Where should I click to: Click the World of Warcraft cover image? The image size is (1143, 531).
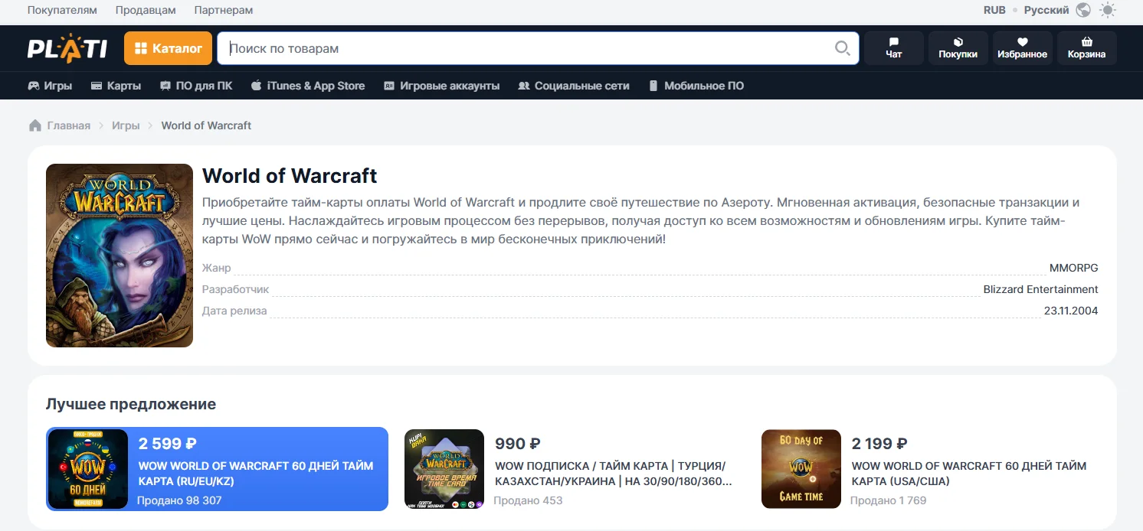coord(120,256)
